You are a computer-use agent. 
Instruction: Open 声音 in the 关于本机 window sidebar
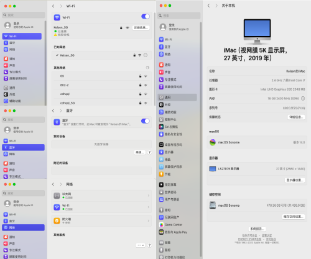165,72
